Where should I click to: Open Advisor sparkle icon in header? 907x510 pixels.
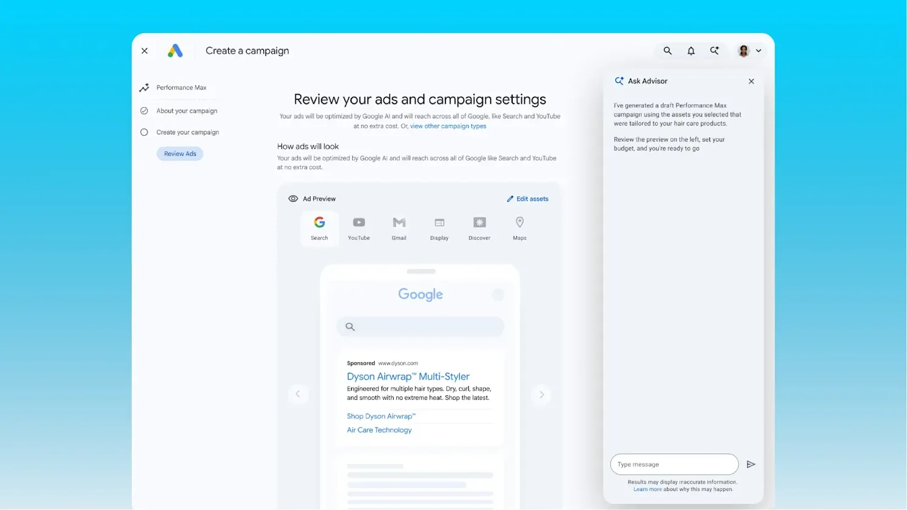point(714,51)
